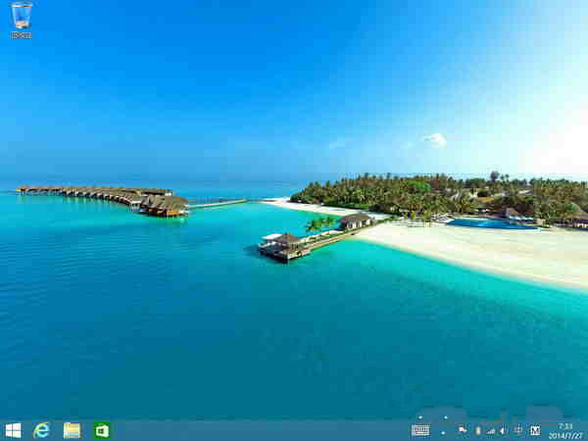Click the show desktop corner strip
The height and width of the screenshot is (441, 588).
(x=586, y=430)
